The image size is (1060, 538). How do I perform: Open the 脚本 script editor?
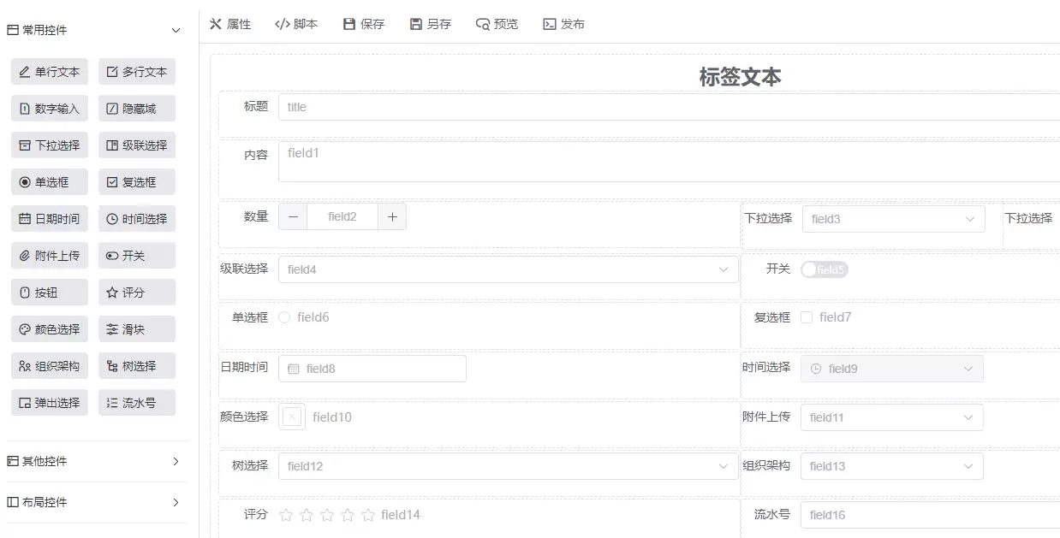click(296, 24)
